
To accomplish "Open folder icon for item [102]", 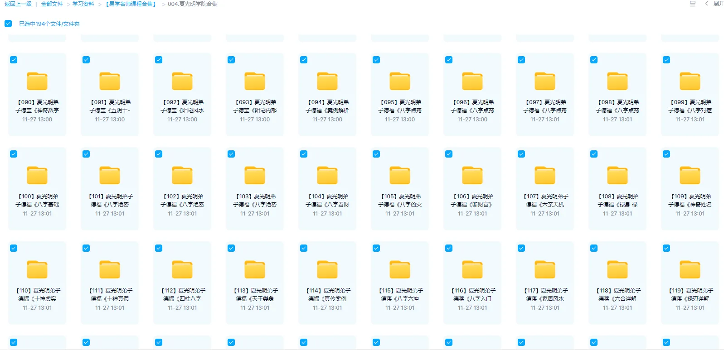I will pyautogui.click(x=182, y=176).
